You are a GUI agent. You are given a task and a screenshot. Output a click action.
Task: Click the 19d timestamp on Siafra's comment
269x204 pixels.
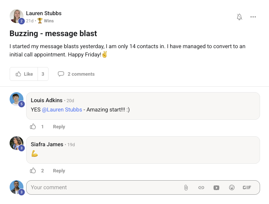point(71,145)
